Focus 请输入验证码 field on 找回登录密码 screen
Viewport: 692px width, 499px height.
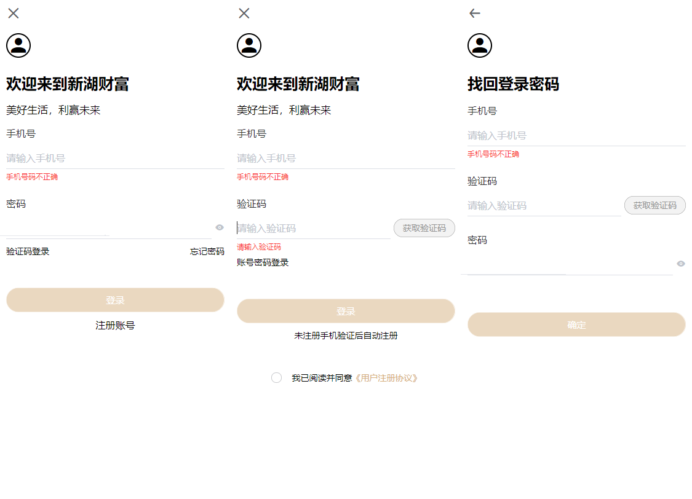pyautogui.click(x=544, y=205)
